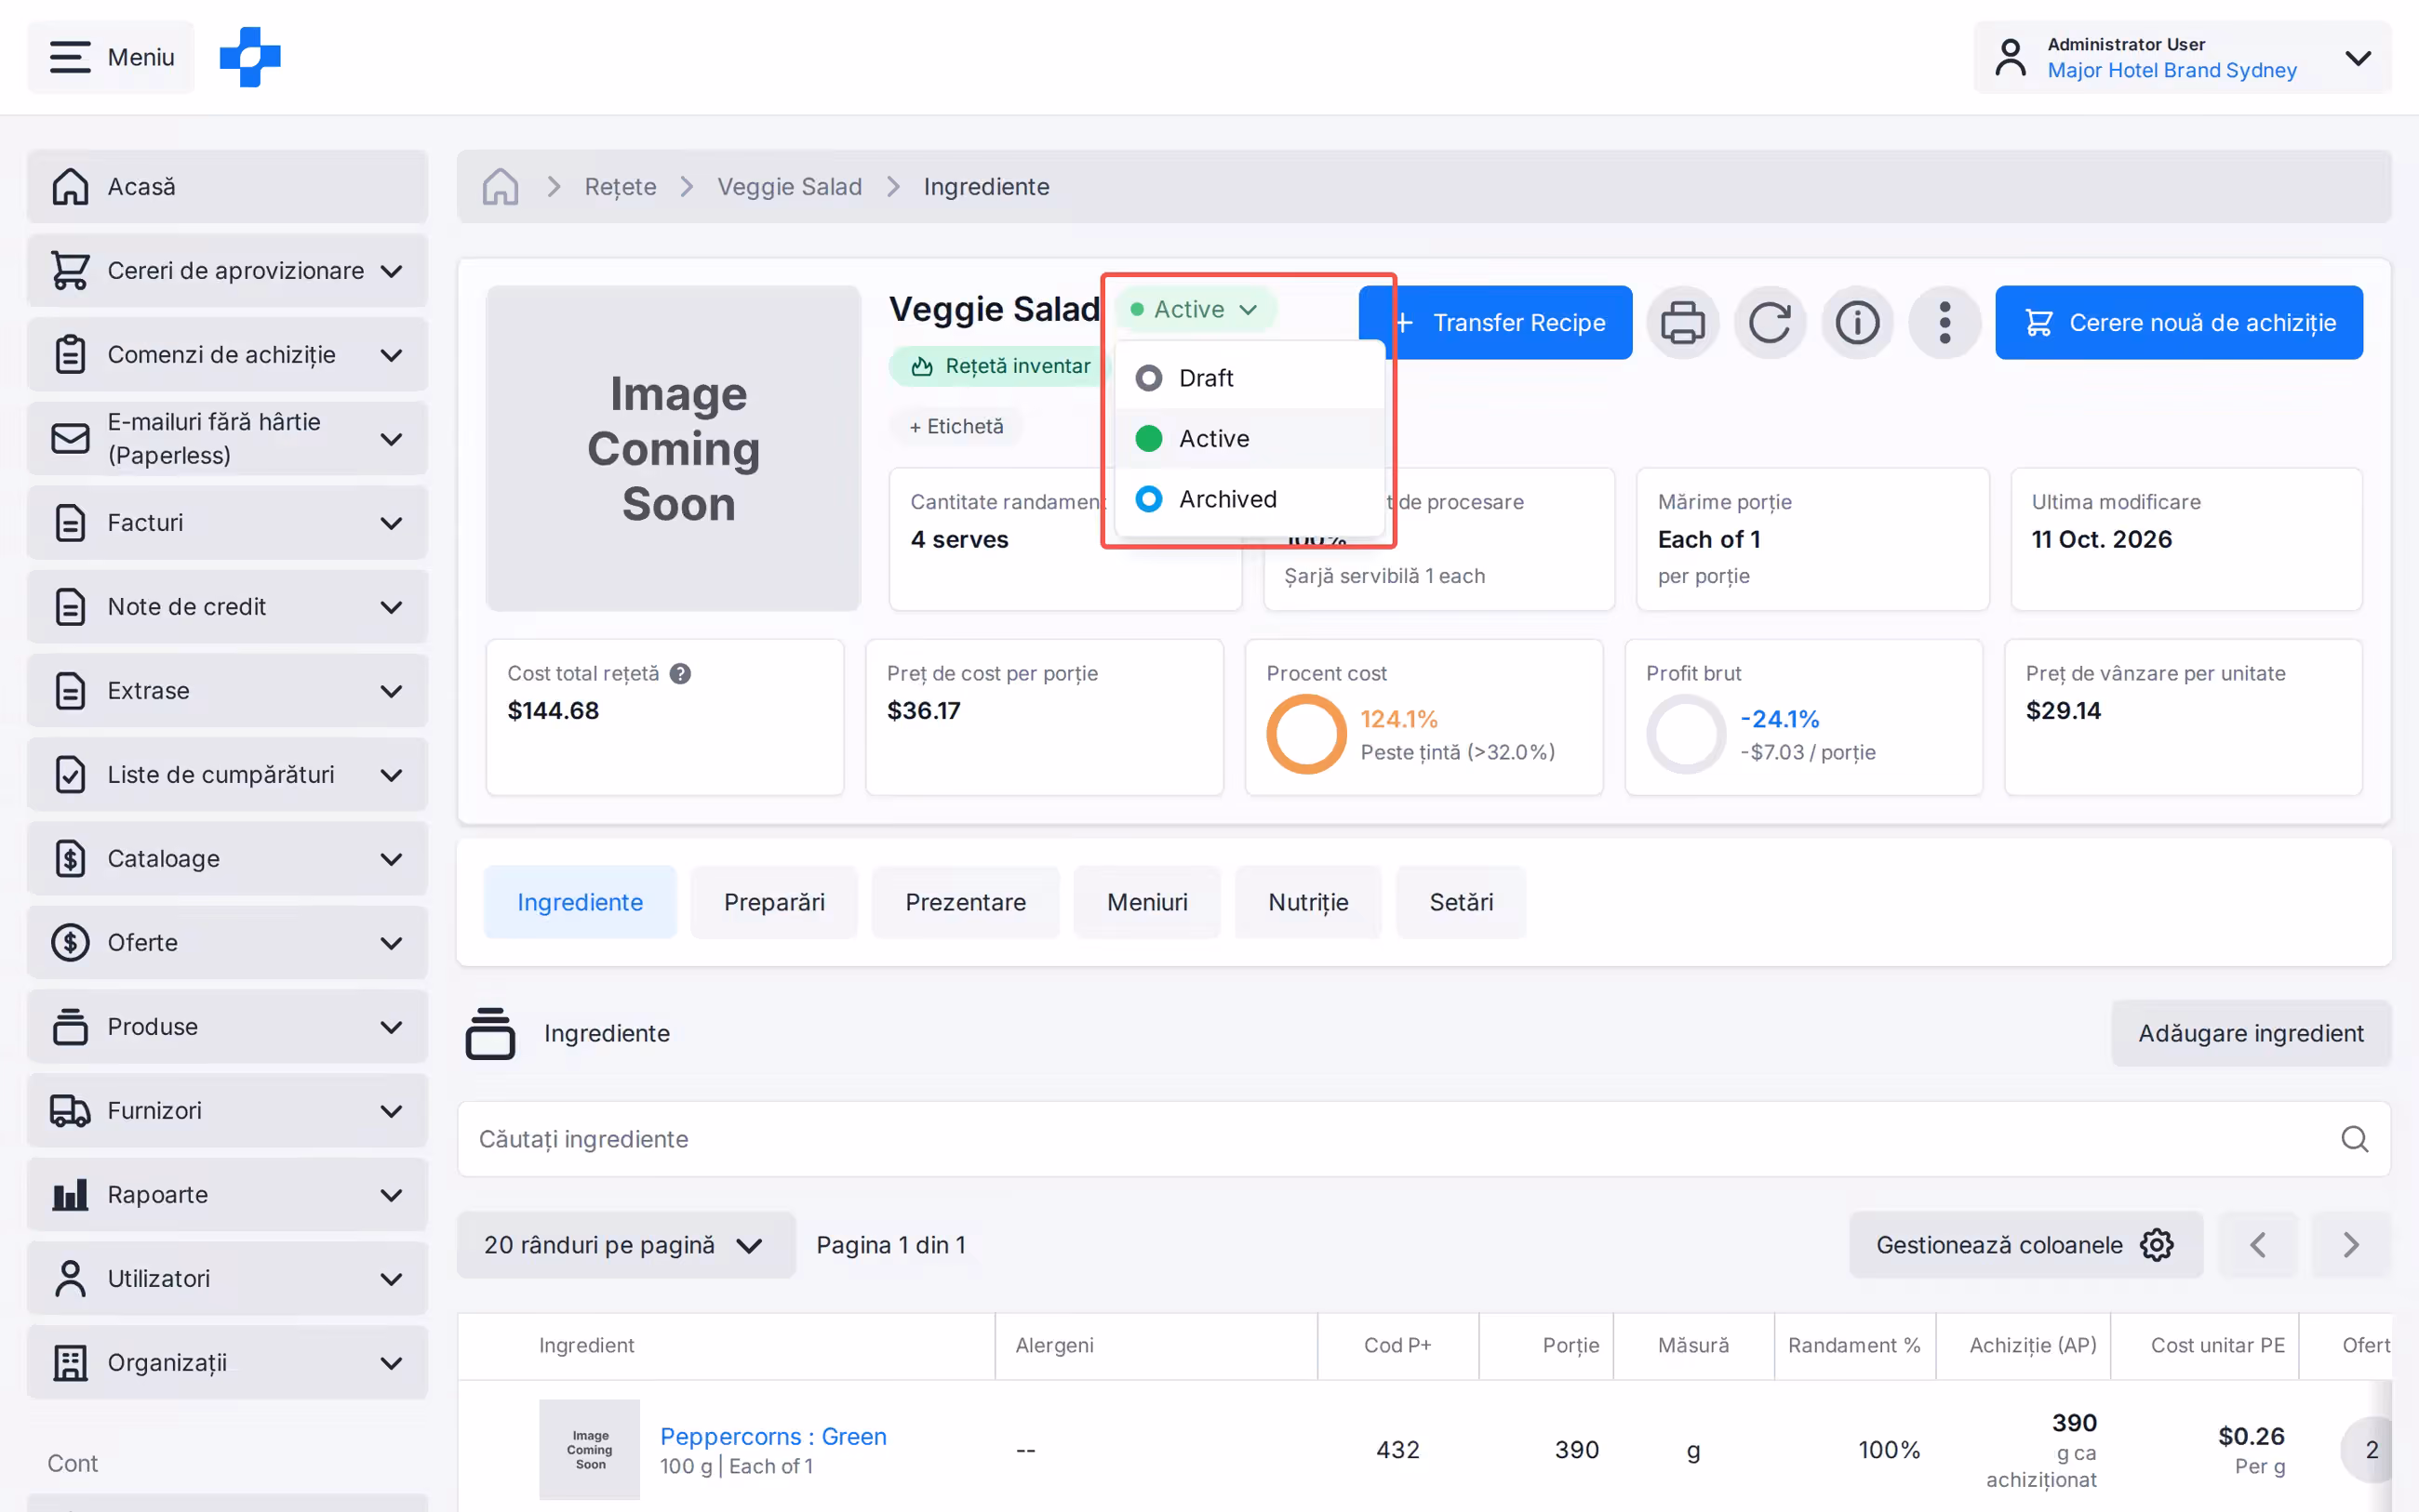The width and height of the screenshot is (2419, 1512).
Task: Click the Furnizori truck icon
Action: (70, 1111)
